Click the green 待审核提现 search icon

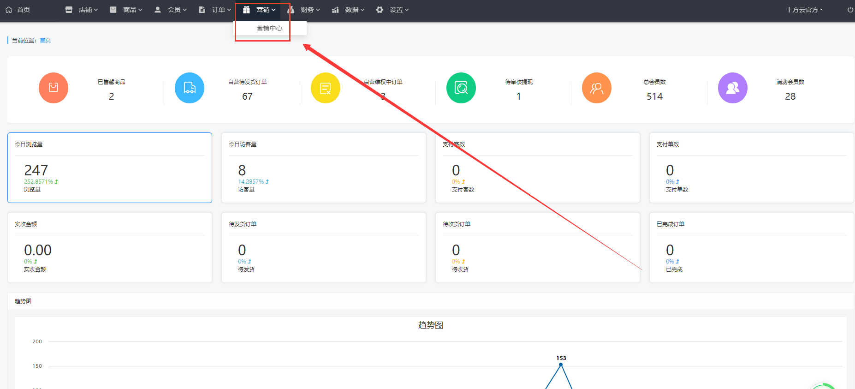(x=461, y=88)
